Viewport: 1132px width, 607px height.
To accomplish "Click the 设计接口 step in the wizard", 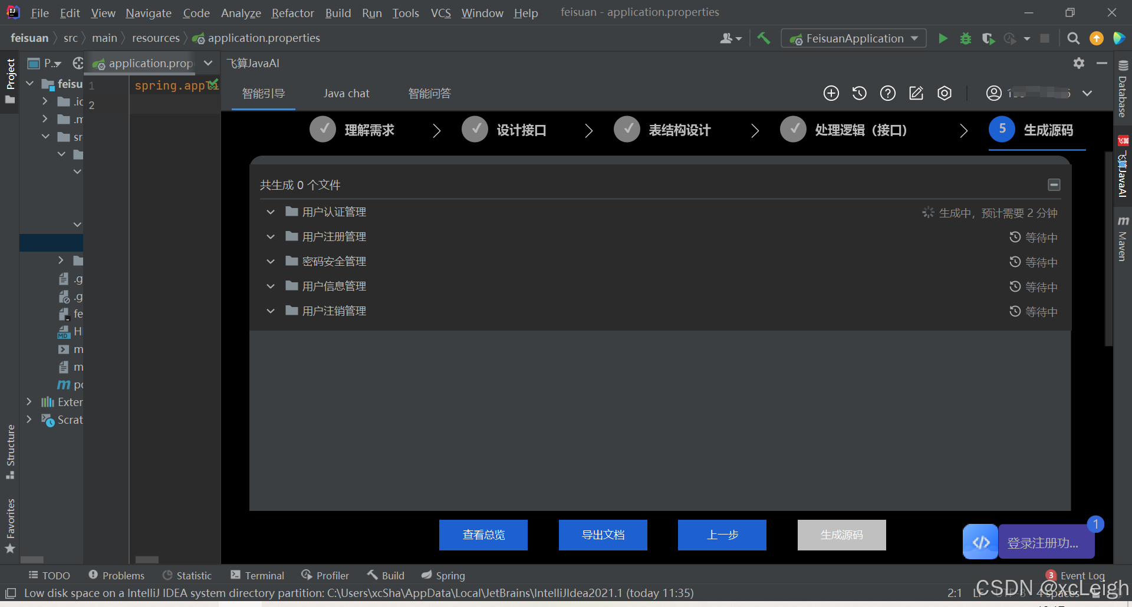I will [x=521, y=130].
